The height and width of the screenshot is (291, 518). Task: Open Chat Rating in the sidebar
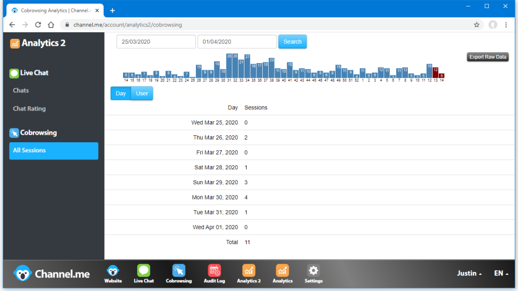[29, 108]
